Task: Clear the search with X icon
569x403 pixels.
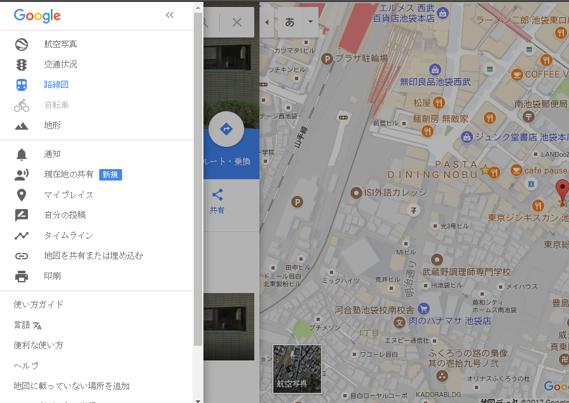Action: pyautogui.click(x=237, y=22)
